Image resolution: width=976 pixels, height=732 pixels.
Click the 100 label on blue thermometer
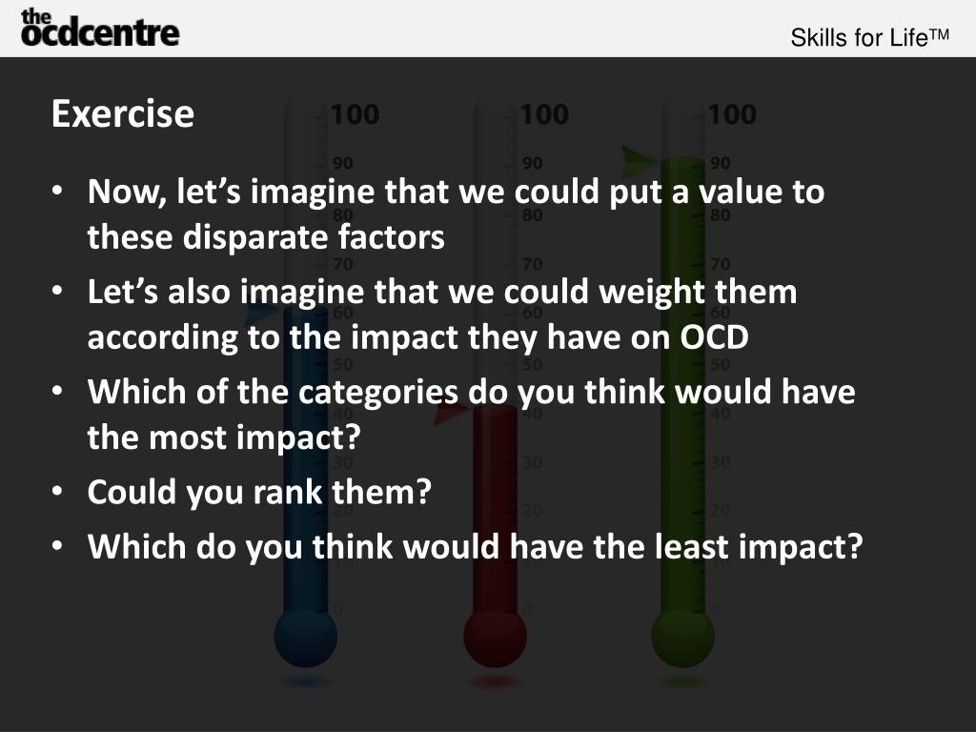point(355,114)
